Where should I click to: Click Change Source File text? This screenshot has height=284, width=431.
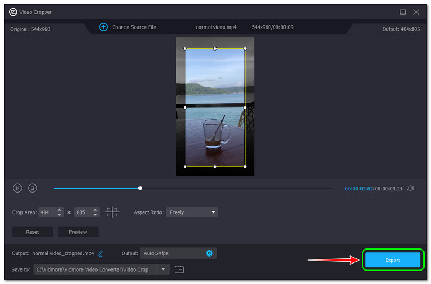134,27
